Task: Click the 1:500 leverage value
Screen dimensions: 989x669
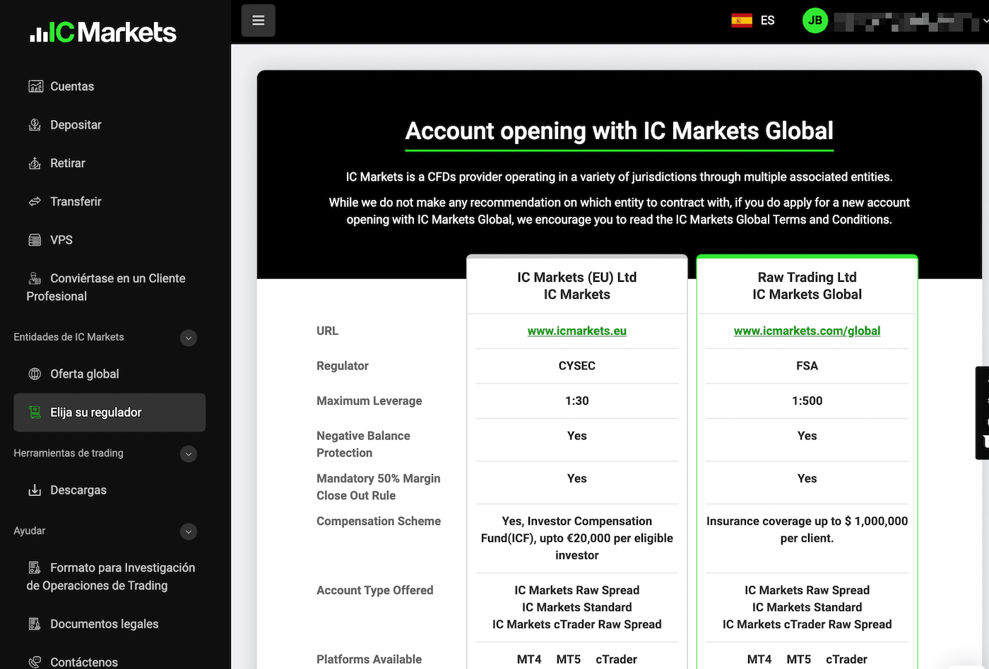Action: [807, 401]
